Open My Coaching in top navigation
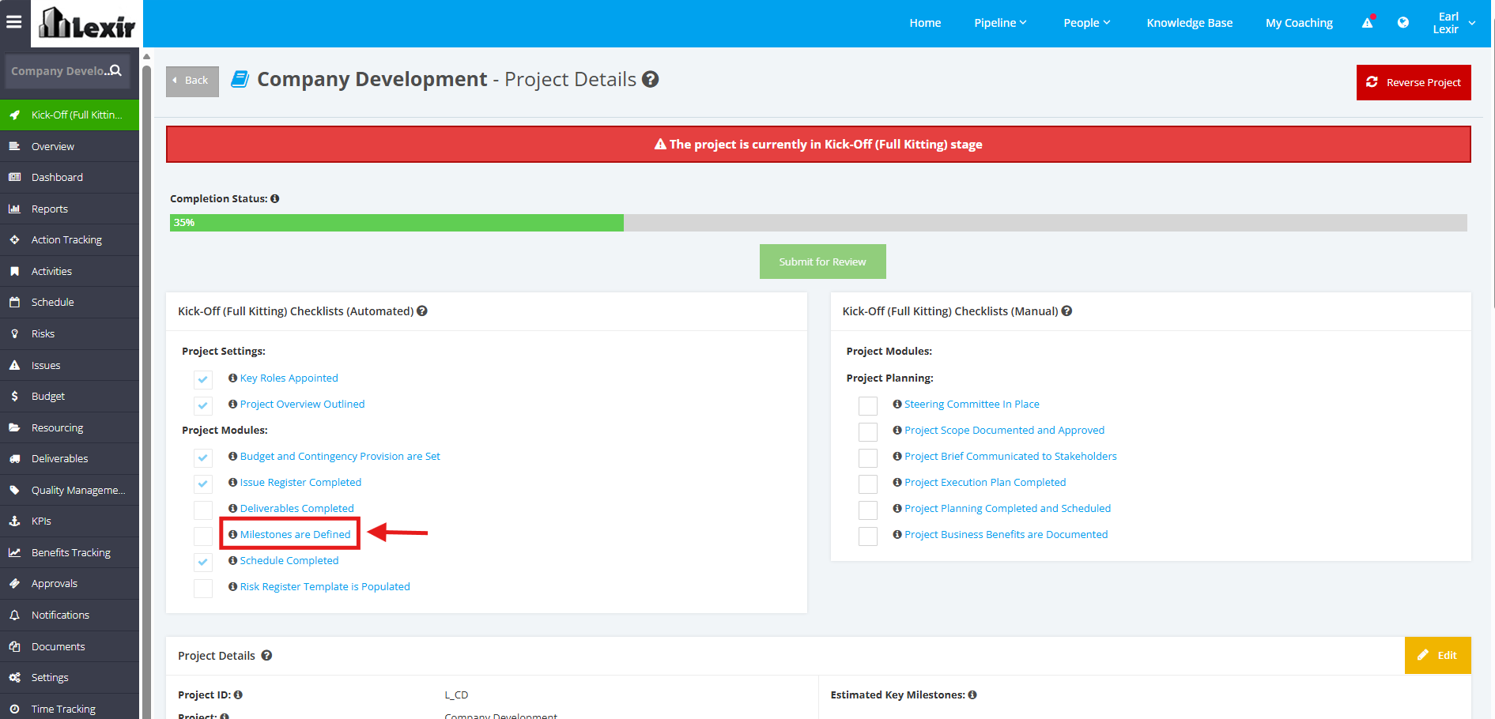Screen dimensions: 1495x719 (1299, 23)
